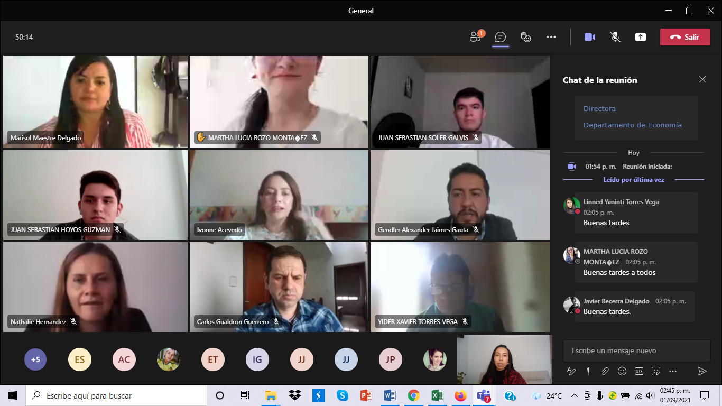Screen dimensions: 722x406
Task: Toggle the meeting chat panel icon
Action: tap(501, 37)
